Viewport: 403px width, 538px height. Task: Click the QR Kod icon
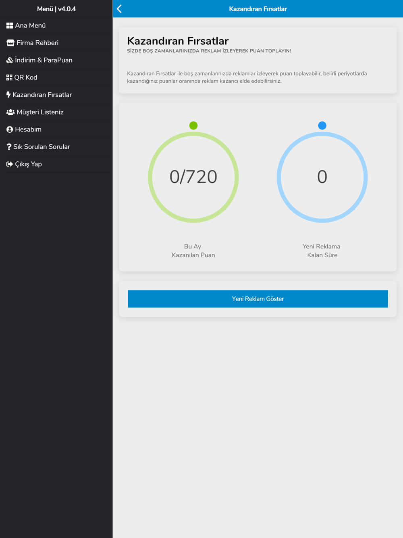[9, 77]
